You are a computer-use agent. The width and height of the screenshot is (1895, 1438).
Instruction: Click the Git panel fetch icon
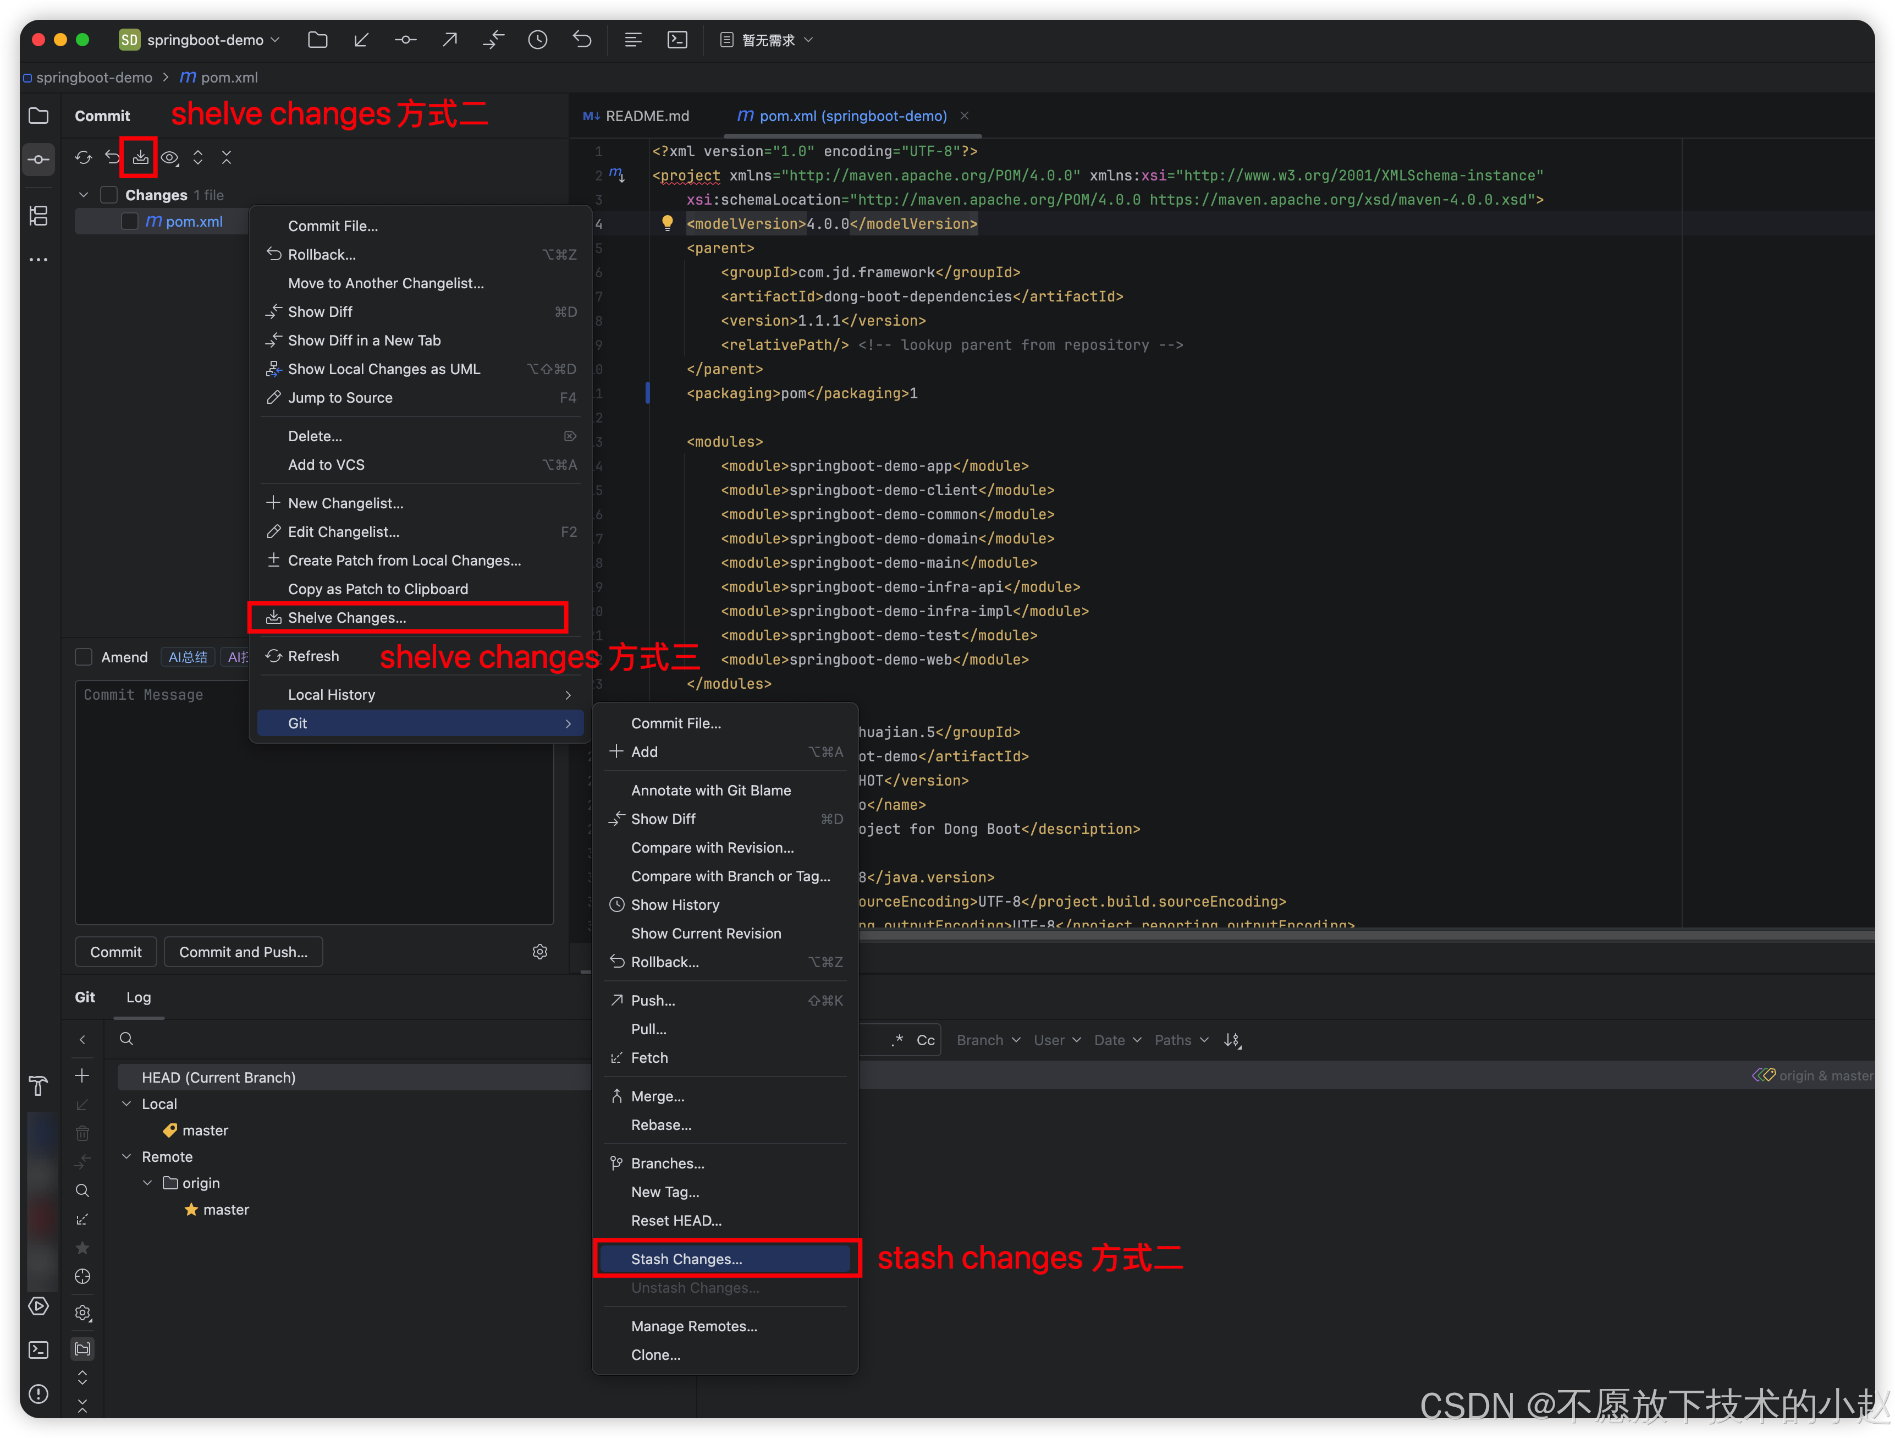[82, 1220]
